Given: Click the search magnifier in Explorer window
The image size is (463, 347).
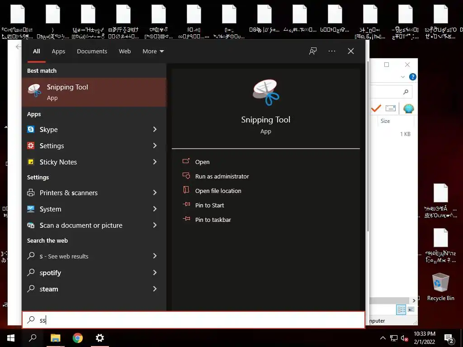Looking at the screenshot, I should 406,92.
